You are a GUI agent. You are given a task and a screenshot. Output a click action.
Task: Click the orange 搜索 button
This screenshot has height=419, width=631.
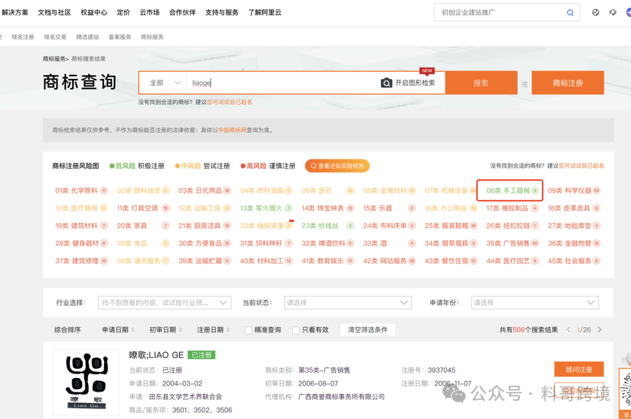(481, 83)
